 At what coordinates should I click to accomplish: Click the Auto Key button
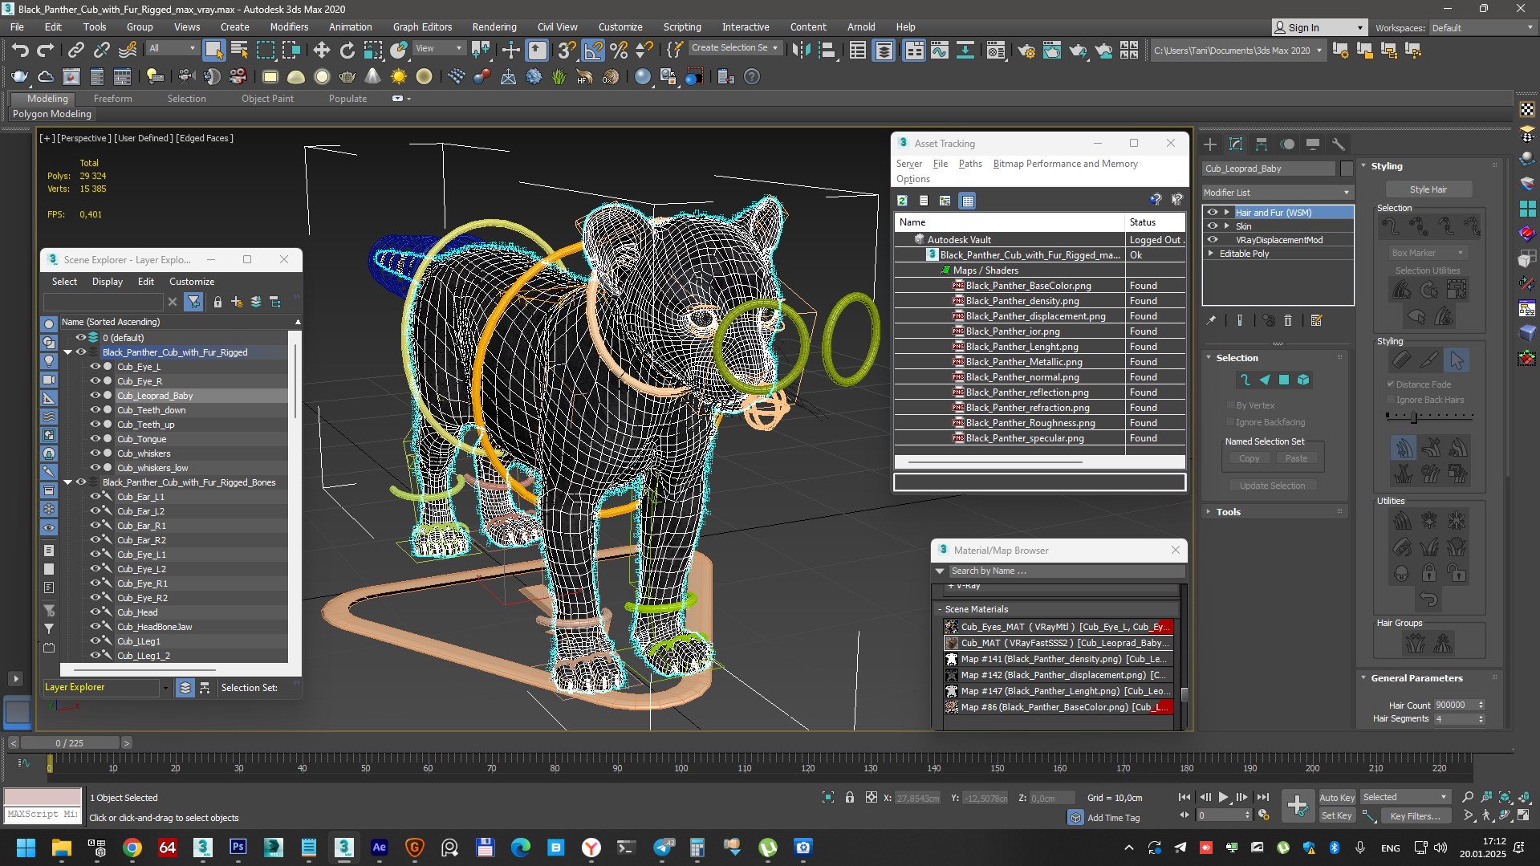1337,797
